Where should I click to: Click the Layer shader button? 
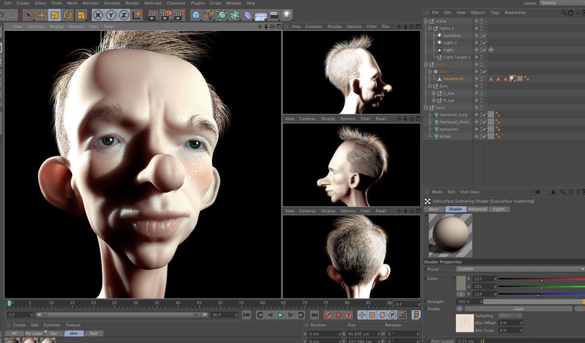pos(518,309)
